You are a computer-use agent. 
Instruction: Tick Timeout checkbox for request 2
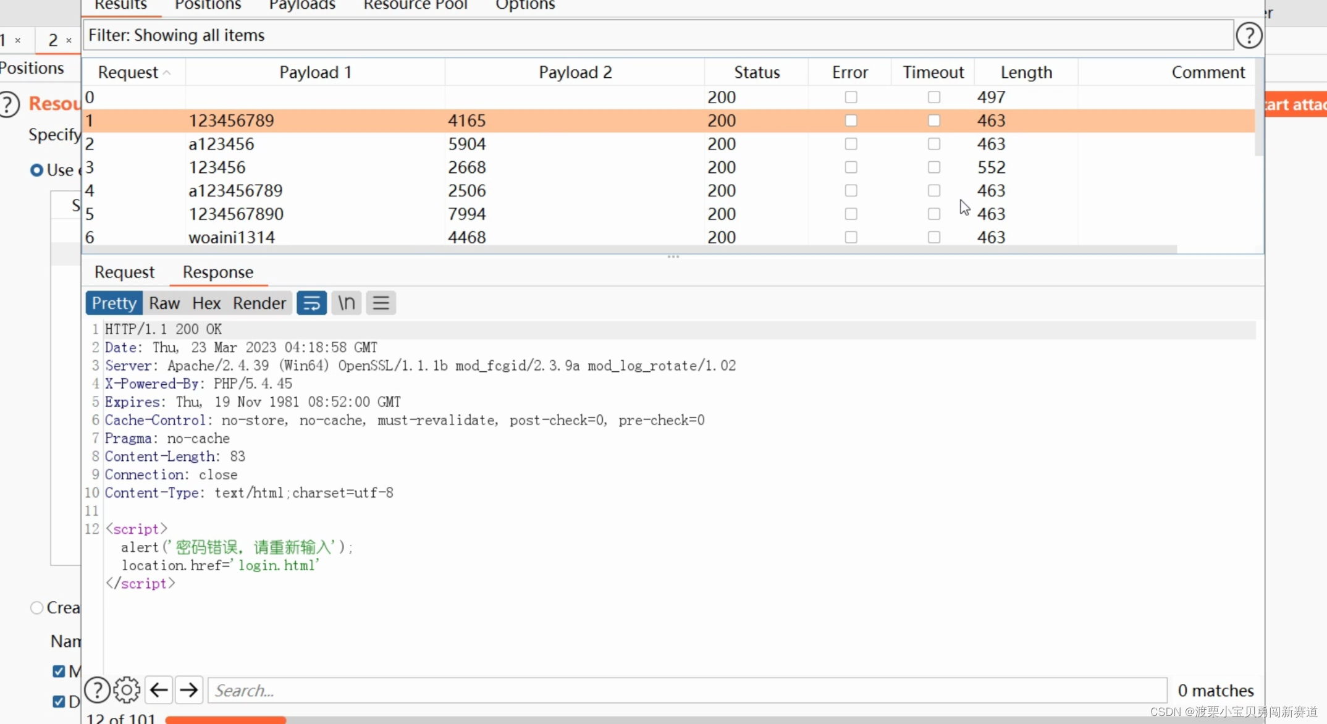(x=933, y=144)
